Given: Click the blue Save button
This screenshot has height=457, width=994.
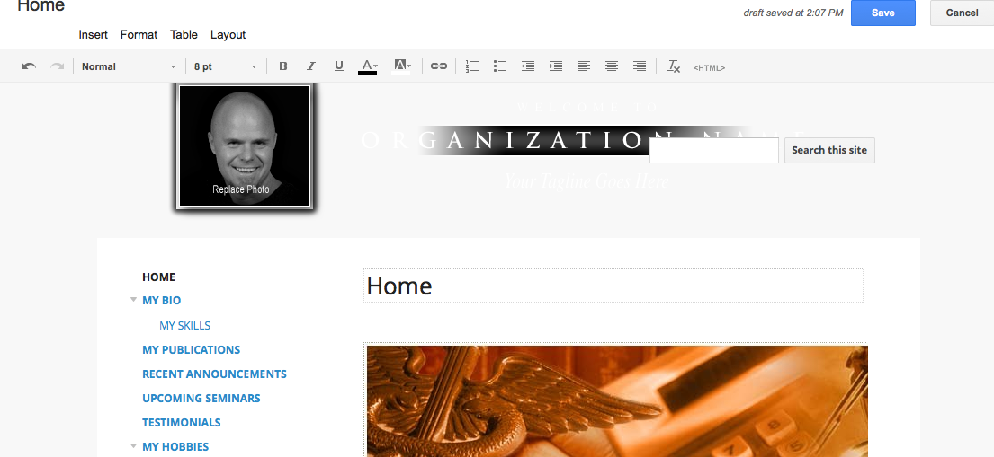Looking at the screenshot, I should pos(883,13).
